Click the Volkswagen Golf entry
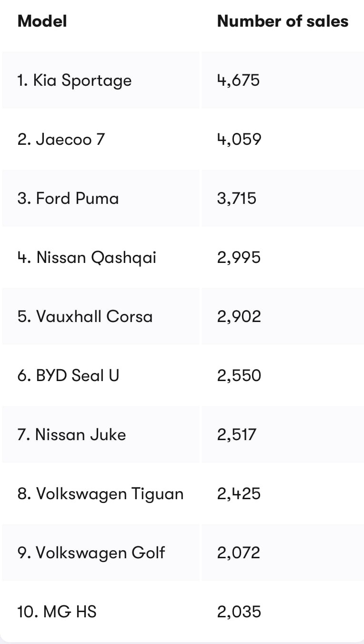364x644 pixels. [x=91, y=553]
